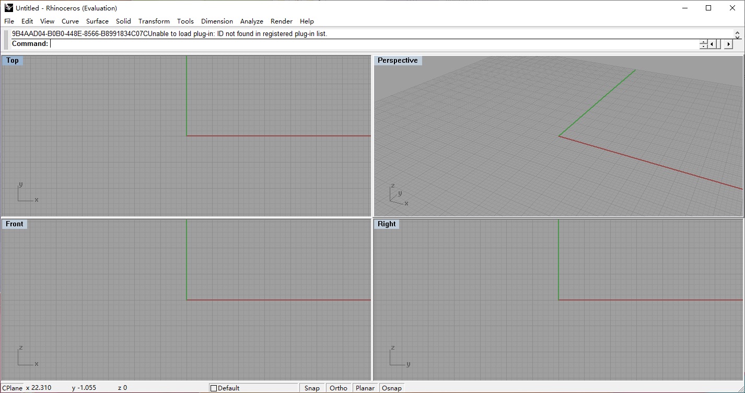Click the Rhinoceros app icon in title bar

pyautogui.click(x=8, y=8)
